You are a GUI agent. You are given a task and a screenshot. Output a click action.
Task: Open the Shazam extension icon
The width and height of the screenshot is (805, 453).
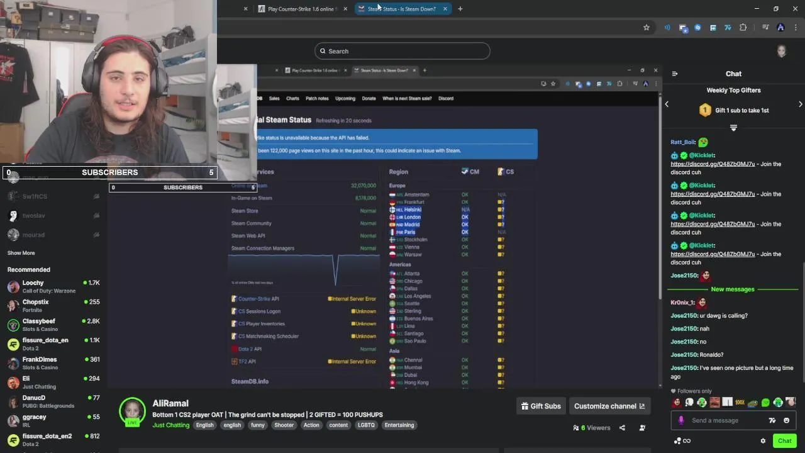click(697, 28)
